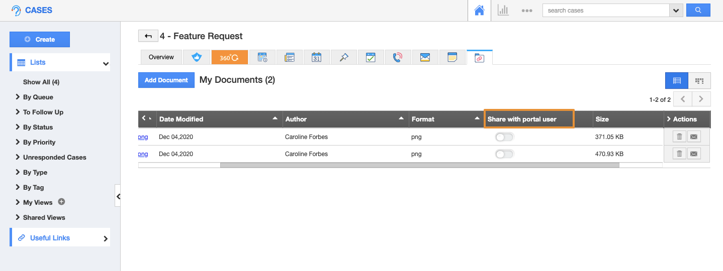This screenshot has width=723, height=271.
Task: Delete the 470.93 KB document
Action: [x=679, y=154]
